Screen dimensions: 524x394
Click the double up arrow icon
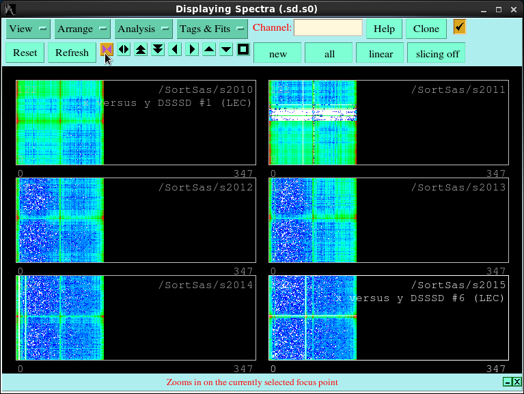coord(141,50)
